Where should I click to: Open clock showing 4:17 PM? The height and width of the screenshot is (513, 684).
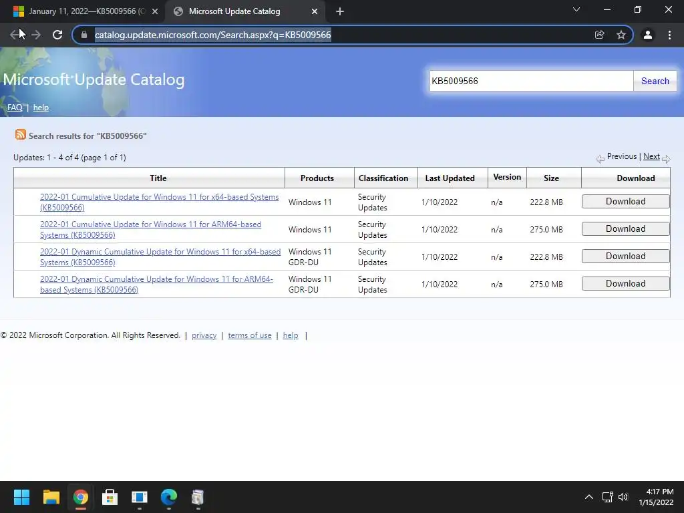click(656, 497)
